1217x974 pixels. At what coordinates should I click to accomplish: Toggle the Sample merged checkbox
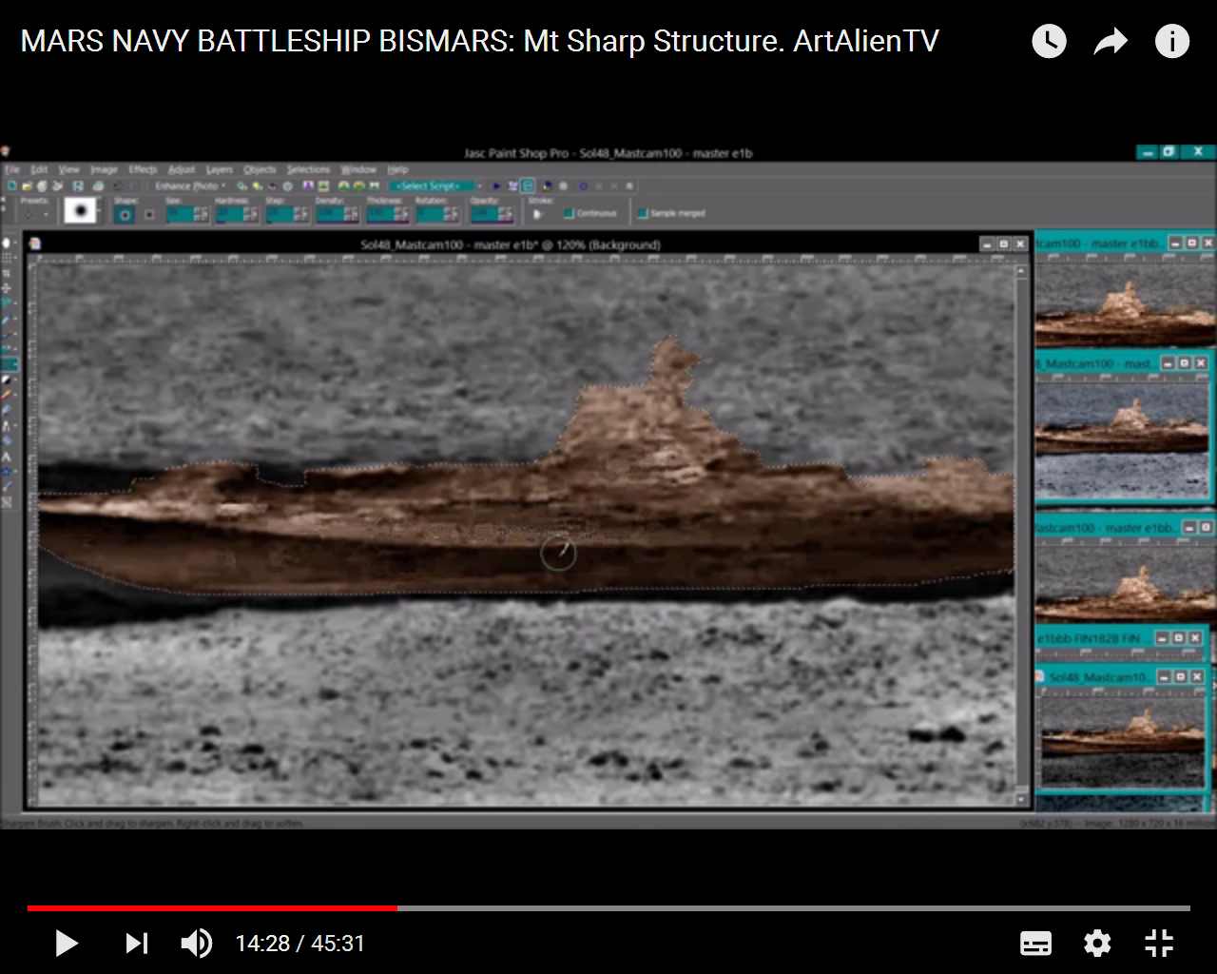(x=643, y=213)
